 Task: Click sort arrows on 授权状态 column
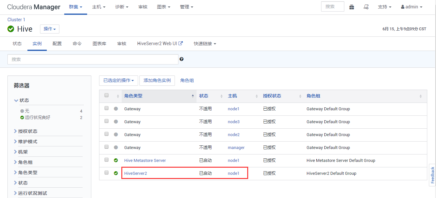tap(300, 96)
